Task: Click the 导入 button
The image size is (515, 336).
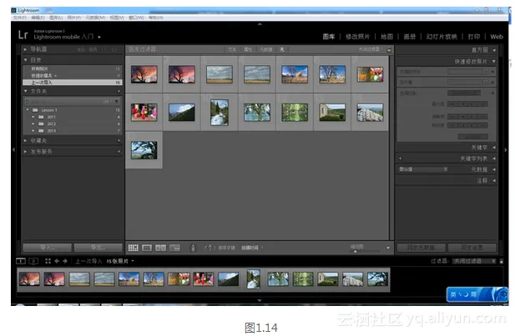Action: [x=48, y=248]
